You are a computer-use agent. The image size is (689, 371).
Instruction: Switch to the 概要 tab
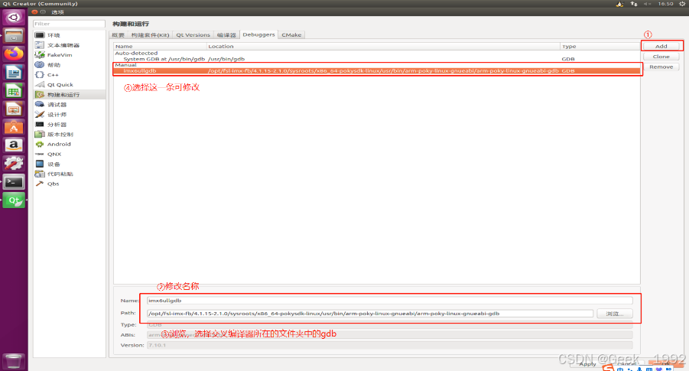[x=119, y=34]
